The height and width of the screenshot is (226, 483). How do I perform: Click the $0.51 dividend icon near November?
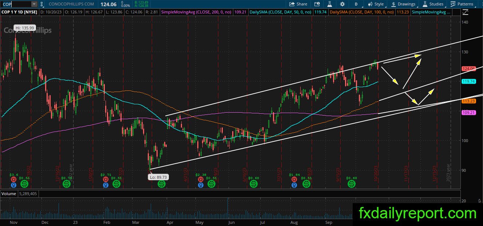[x=25, y=184]
